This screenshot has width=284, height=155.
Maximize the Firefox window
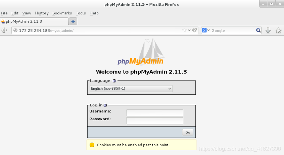(x=271, y=4)
